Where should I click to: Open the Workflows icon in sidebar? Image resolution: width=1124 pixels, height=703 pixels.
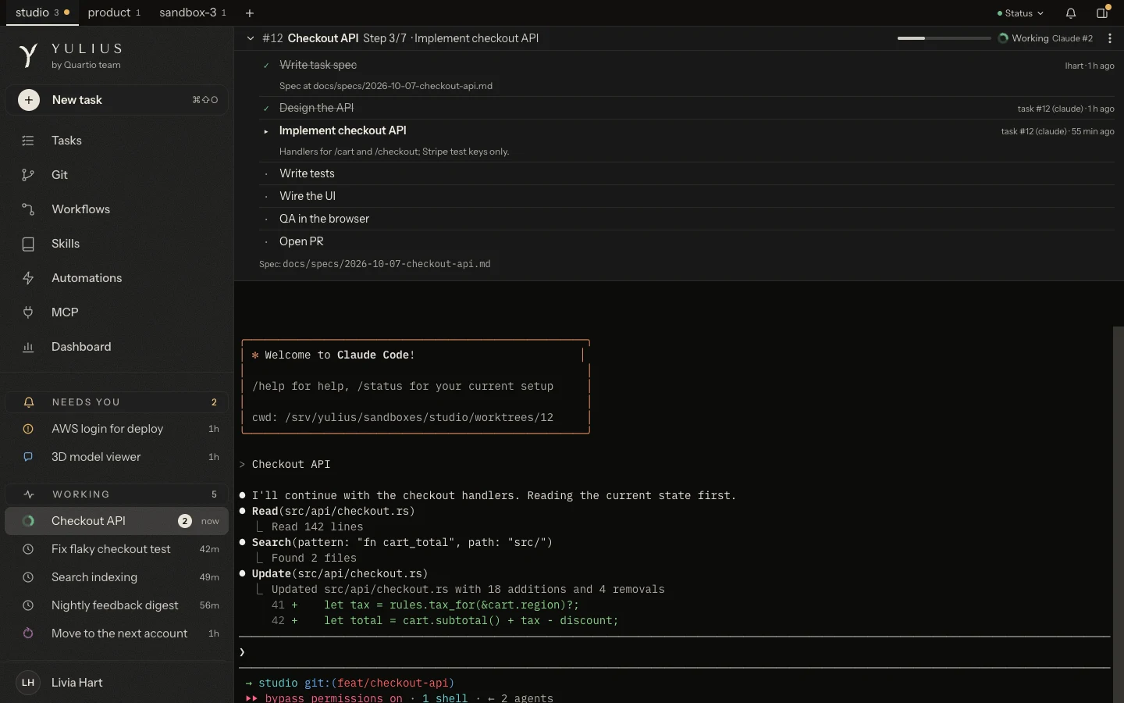(28, 209)
